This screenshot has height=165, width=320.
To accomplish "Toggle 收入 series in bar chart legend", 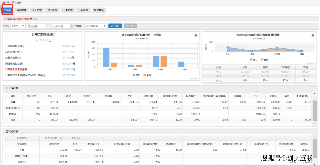I will point(136,75).
